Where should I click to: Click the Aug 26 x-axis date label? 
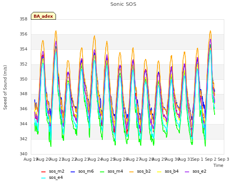click(x=121, y=159)
